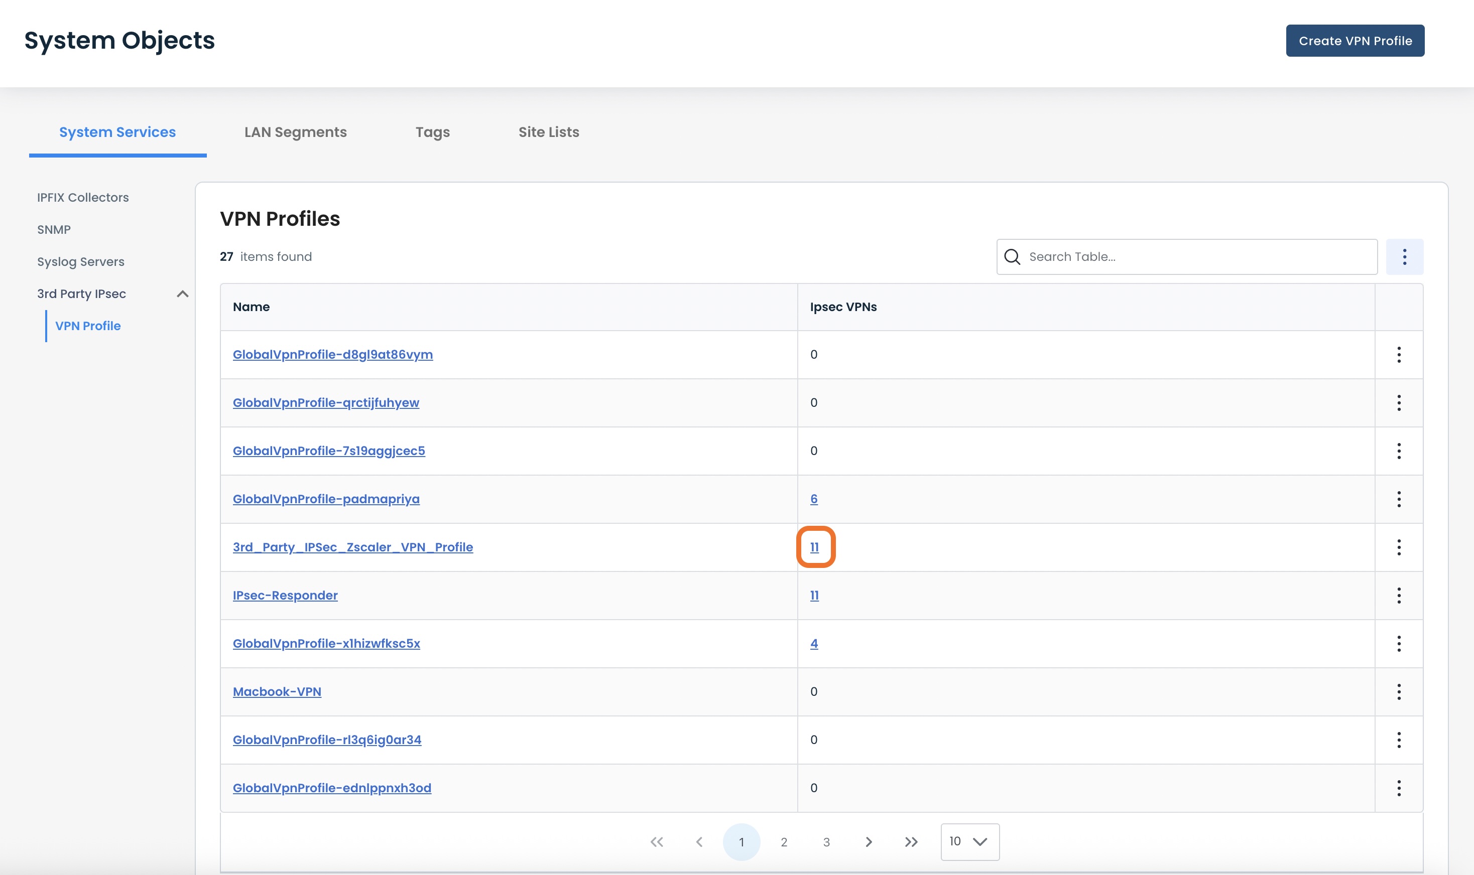This screenshot has height=875, width=1474.
Task: Open kebab menu for GlobalVpnProfile-rl3q6ig0ar34 row
Action: [1399, 740]
